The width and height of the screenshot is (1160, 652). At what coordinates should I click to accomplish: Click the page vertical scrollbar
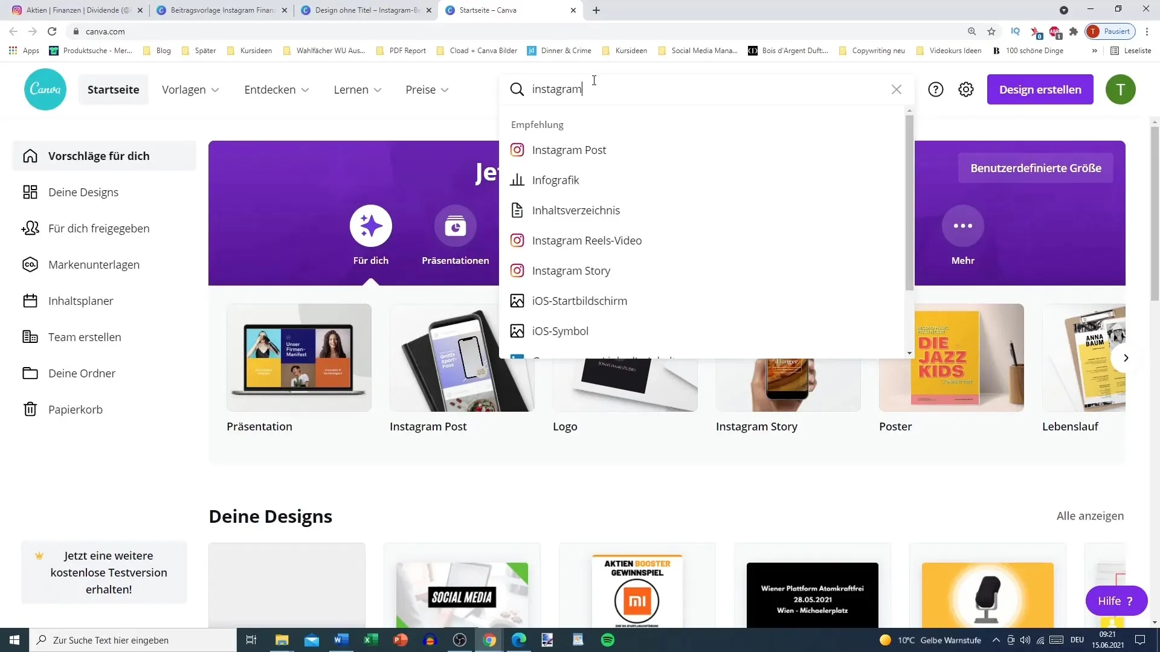click(x=1155, y=214)
